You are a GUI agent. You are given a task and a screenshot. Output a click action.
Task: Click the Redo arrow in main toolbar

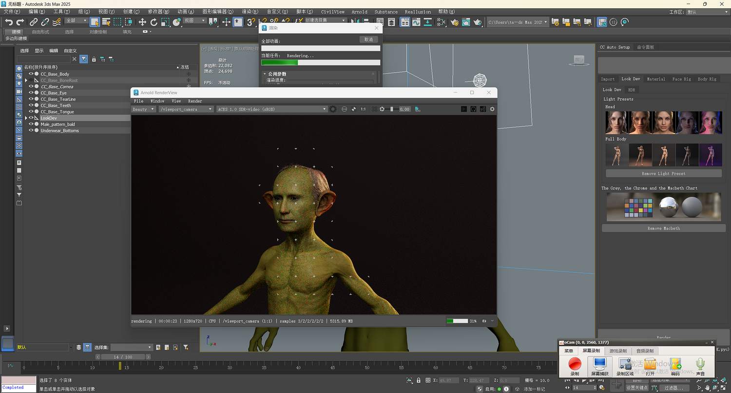point(20,22)
